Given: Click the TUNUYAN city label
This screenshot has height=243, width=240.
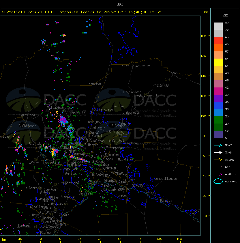Looking at the screenshot, I should click(x=61, y=225).
